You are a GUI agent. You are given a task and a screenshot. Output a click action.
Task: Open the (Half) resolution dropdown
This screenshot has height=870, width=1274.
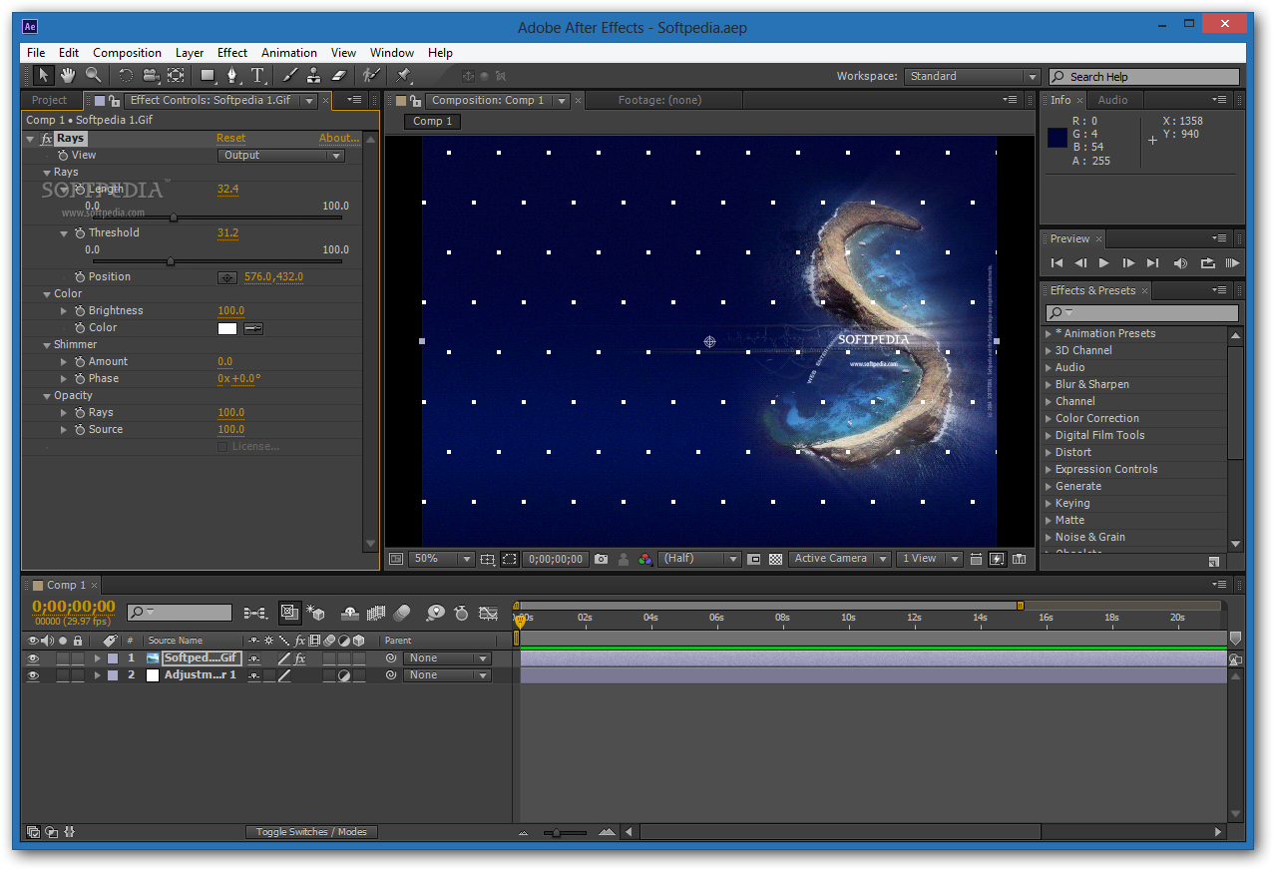click(x=700, y=559)
